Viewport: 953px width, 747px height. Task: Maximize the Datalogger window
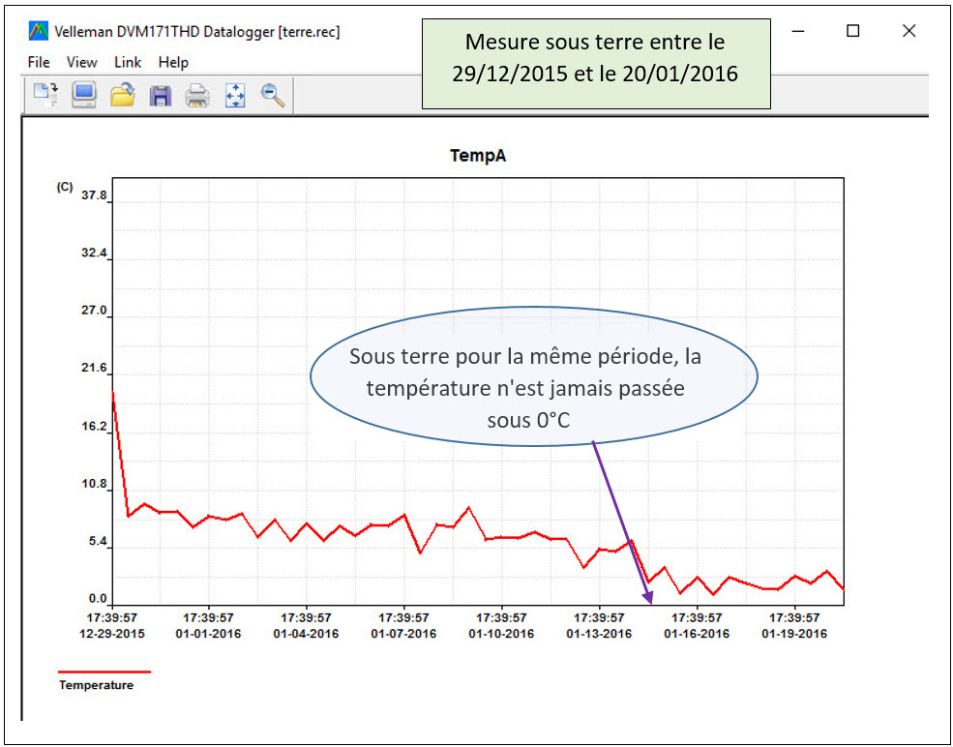point(852,31)
